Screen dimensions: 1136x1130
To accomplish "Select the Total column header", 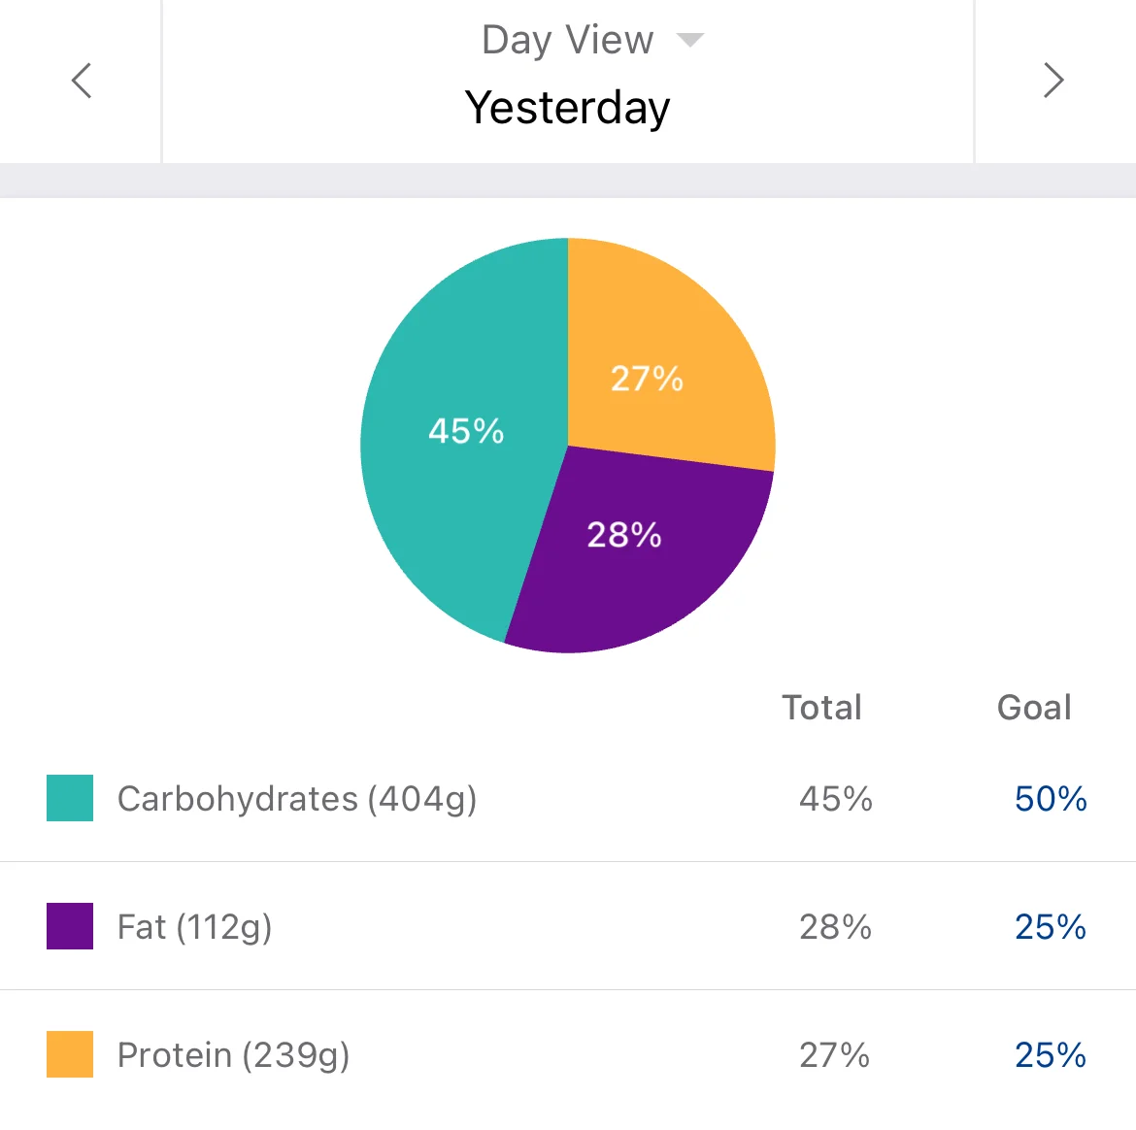I will (821, 707).
